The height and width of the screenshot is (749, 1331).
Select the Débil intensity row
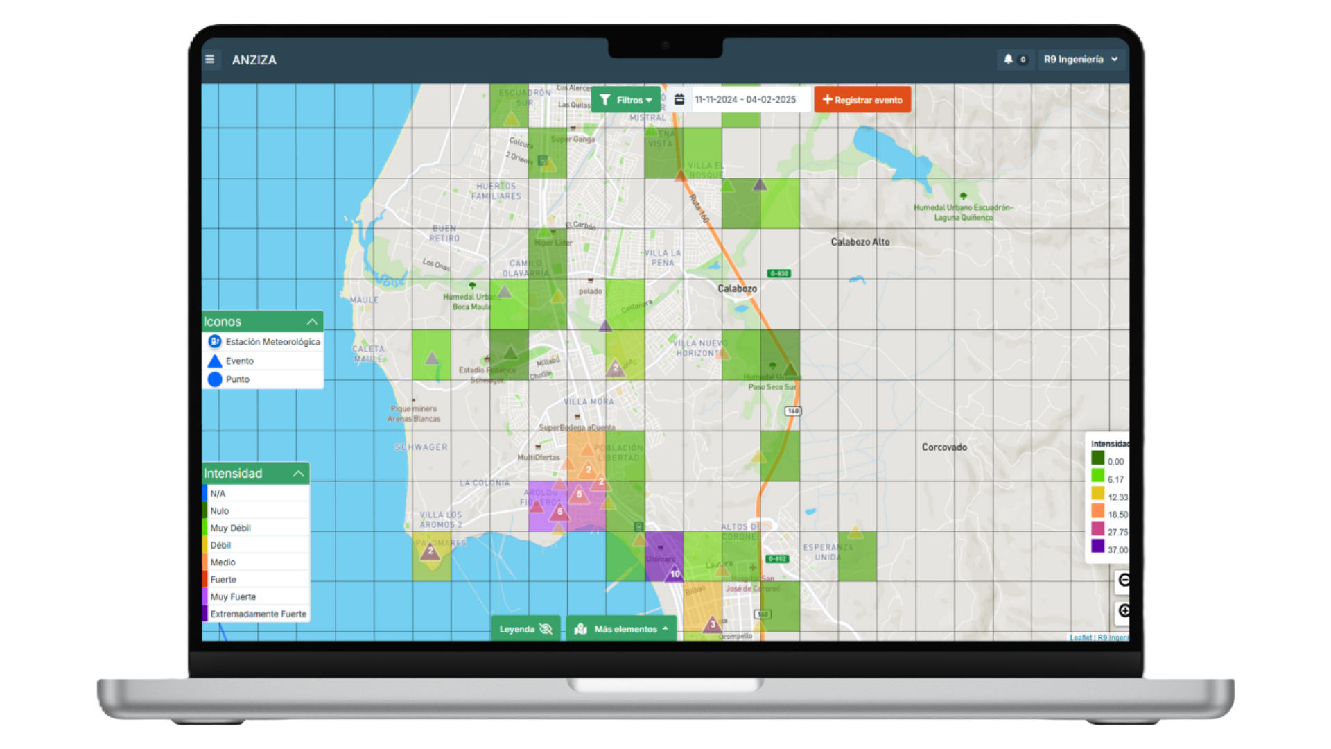point(256,545)
